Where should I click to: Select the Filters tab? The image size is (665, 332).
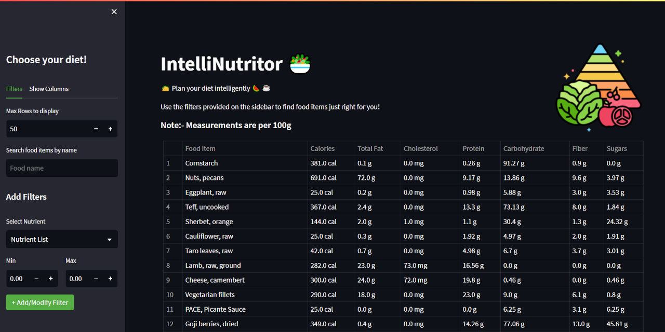tap(14, 89)
